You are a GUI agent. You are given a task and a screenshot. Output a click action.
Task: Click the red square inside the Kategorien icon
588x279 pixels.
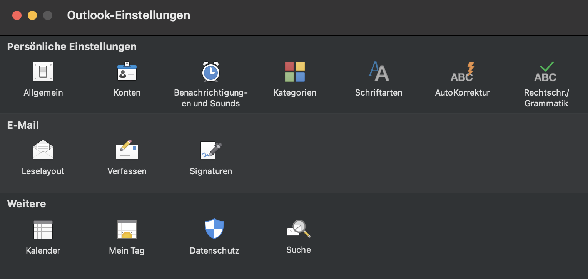289,66
